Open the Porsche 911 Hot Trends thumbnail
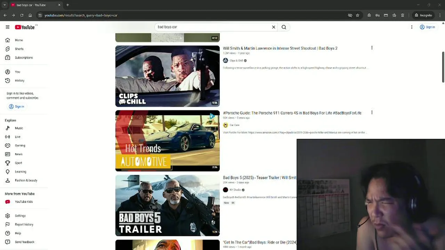The height and width of the screenshot is (250, 445). coord(168,141)
